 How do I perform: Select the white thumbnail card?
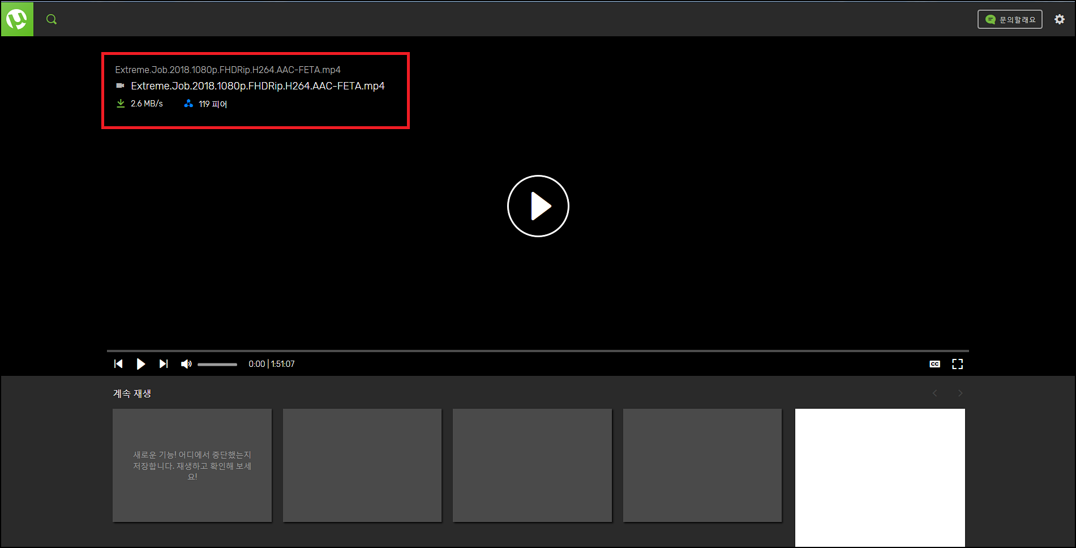tap(880, 478)
